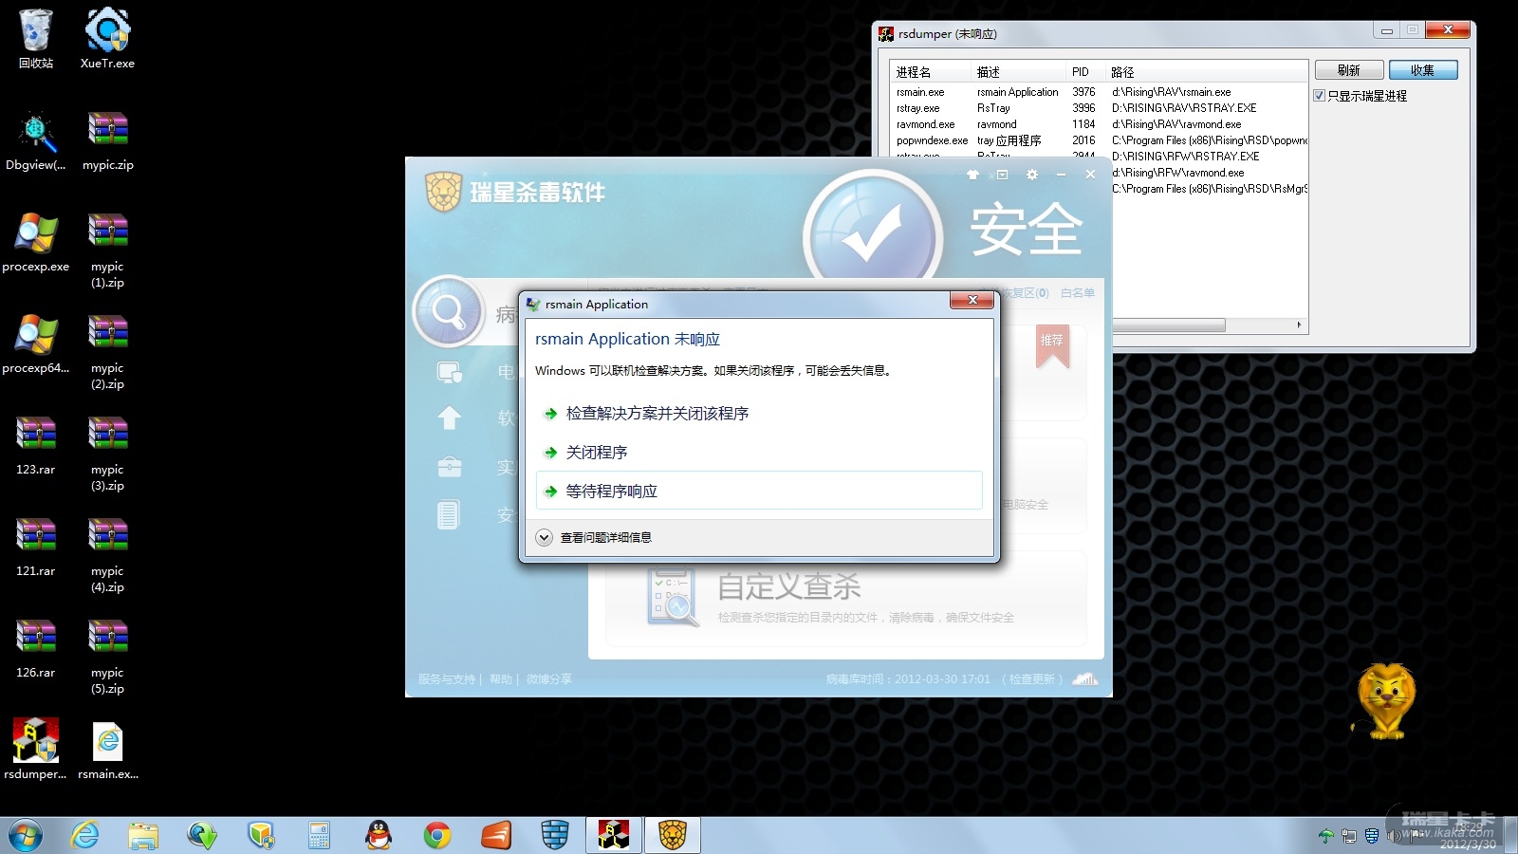Screen dimensions: 1518x854
Task: Select ravmond.exe row with PID 1184
Action: tap(1100, 124)
